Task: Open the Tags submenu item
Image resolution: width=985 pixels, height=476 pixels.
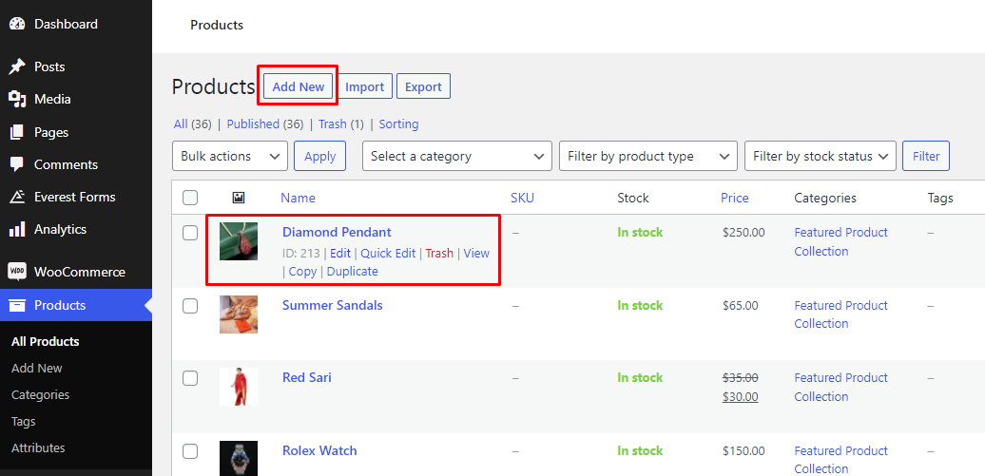Action: [x=23, y=421]
